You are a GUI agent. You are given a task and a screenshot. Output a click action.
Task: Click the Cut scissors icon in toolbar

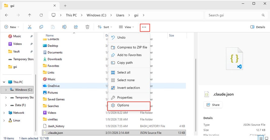coord(30,27)
